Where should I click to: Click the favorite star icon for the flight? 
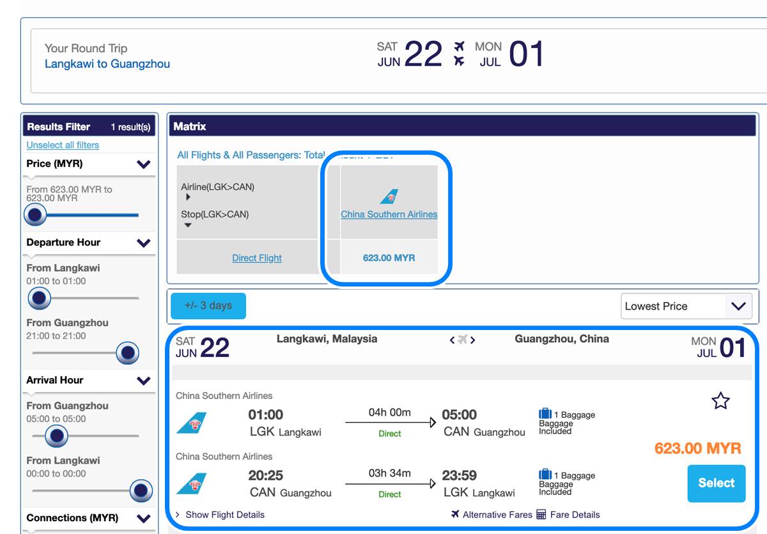point(720,401)
